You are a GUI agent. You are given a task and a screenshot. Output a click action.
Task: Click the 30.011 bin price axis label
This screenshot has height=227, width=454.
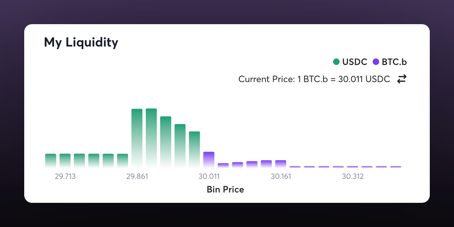209,176
